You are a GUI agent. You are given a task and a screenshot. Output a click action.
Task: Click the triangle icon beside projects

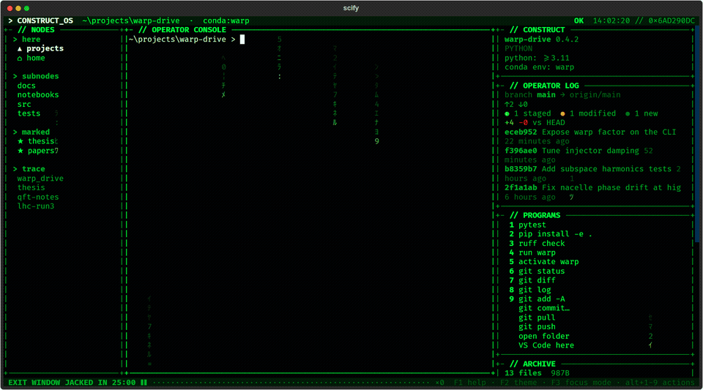pyautogui.click(x=20, y=49)
